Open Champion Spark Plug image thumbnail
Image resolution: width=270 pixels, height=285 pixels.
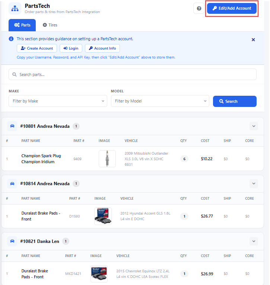107,159
